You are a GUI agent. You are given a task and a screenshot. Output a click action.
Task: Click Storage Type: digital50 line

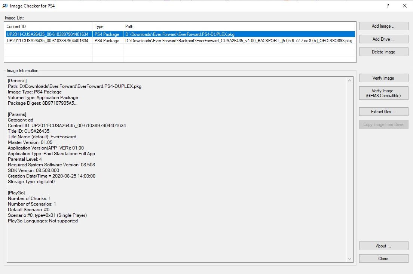(x=31, y=182)
